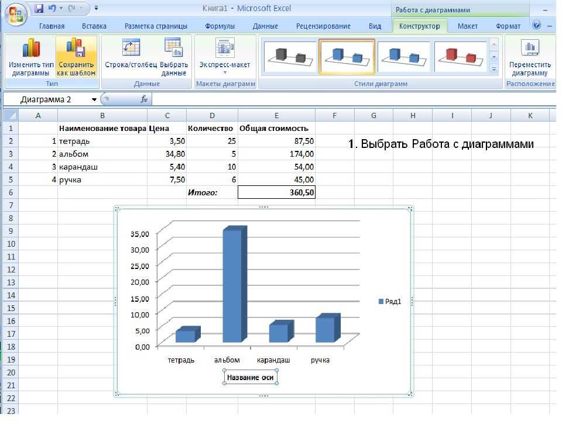Select cell containing 'карандаш' in column B

102,167
